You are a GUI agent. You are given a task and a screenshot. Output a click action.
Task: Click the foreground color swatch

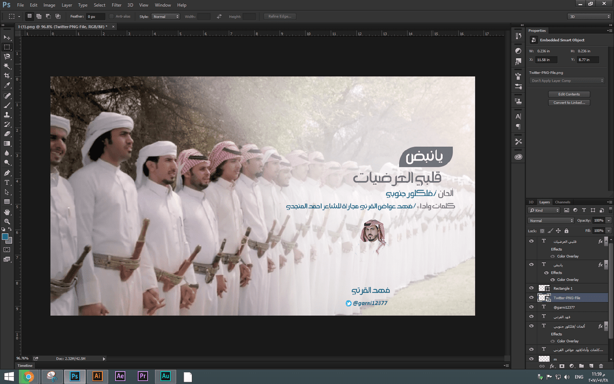5,237
